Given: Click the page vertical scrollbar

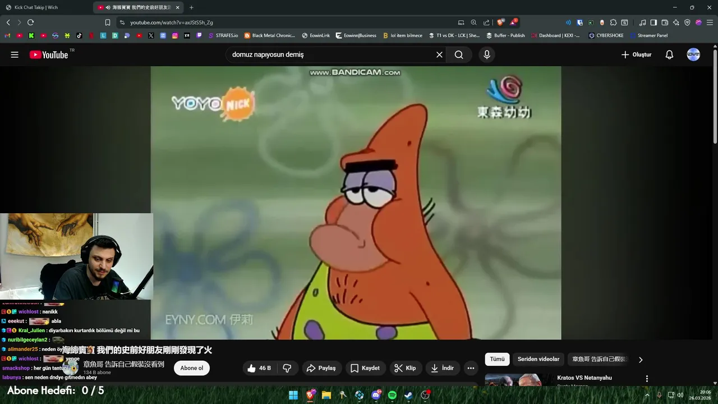Looking at the screenshot, I should tap(715, 95).
